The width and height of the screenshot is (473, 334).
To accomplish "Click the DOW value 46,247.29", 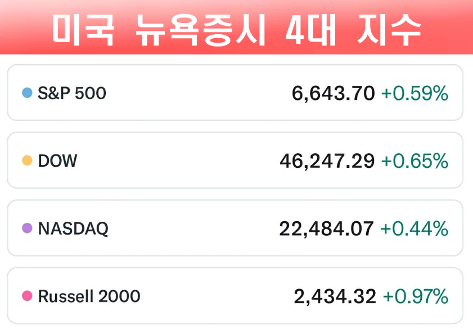I will (327, 161).
